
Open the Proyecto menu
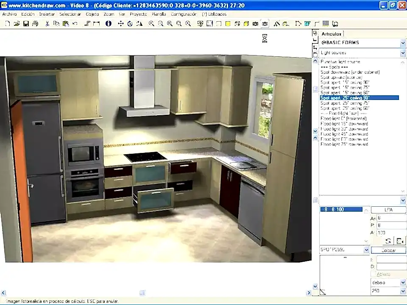pyautogui.click(x=138, y=14)
